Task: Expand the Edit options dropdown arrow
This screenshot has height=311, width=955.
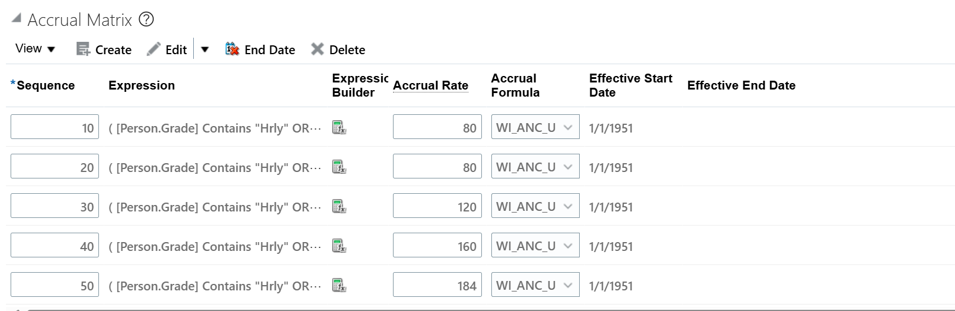Action: [x=205, y=49]
